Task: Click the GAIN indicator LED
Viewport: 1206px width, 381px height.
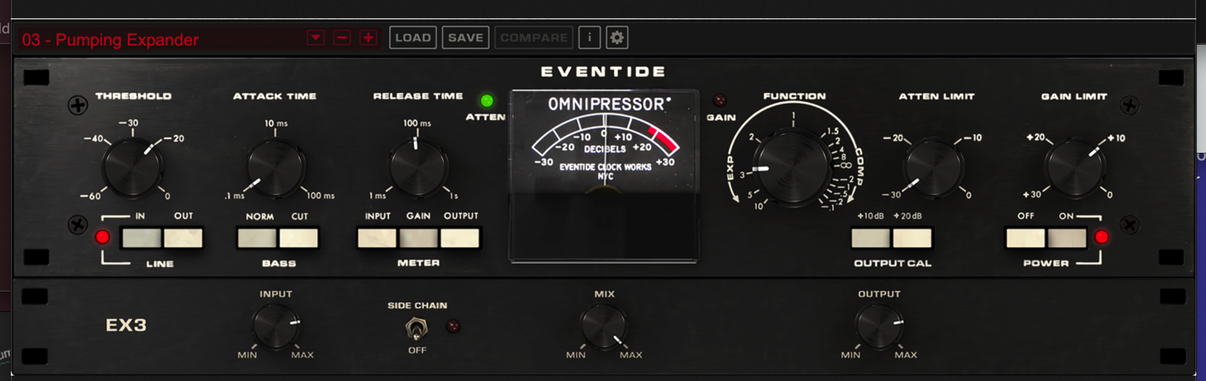Action: pos(720,100)
